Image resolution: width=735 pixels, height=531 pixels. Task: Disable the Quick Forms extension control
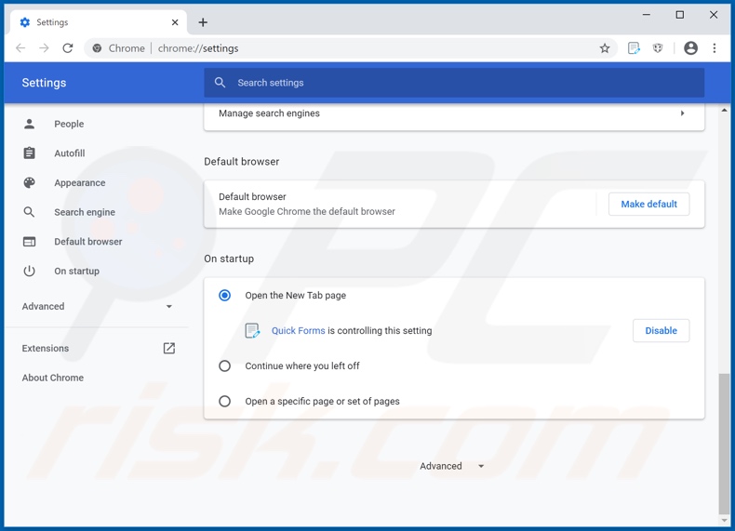pyautogui.click(x=661, y=331)
